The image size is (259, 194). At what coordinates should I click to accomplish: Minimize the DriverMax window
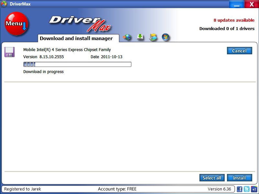point(237,4)
